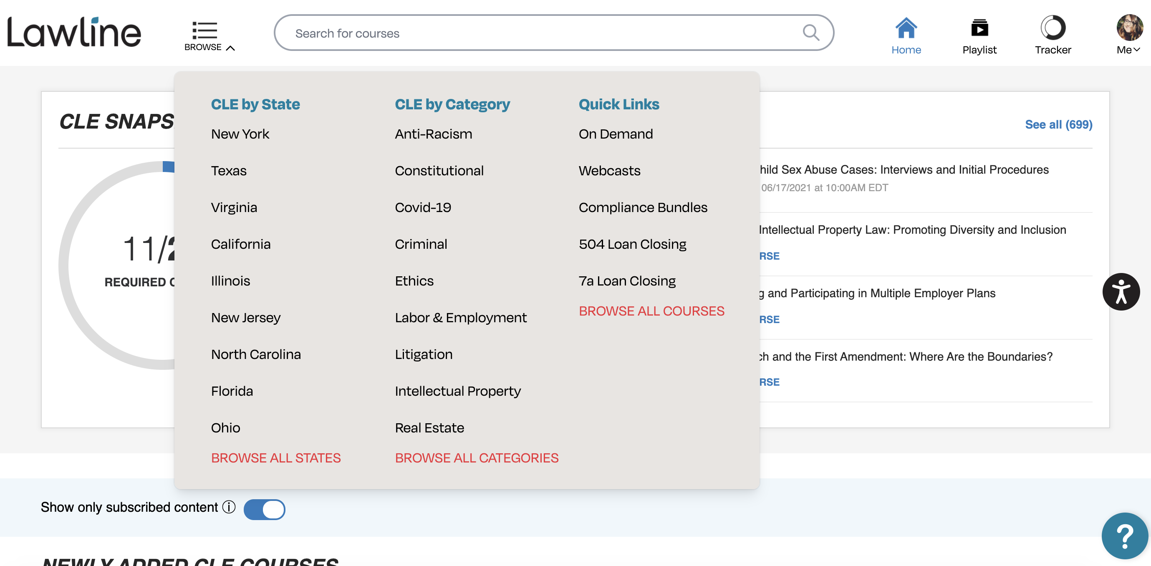Click the Playlist label
Image resolution: width=1151 pixels, height=566 pixels.
[979, 50]
